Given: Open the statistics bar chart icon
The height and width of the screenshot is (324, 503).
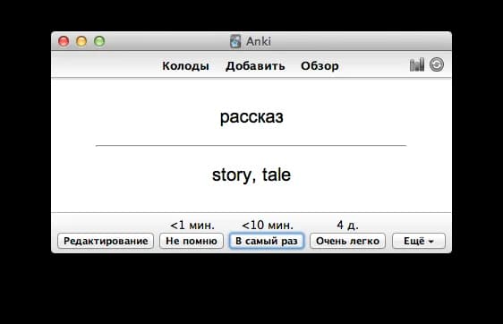Looking at the screenshot, I should [x=417, y=64].
